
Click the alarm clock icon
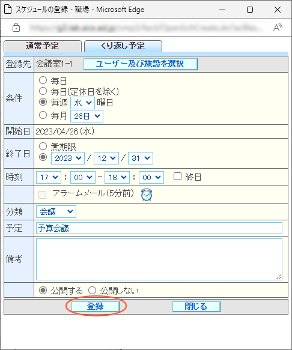pos(147,195)
